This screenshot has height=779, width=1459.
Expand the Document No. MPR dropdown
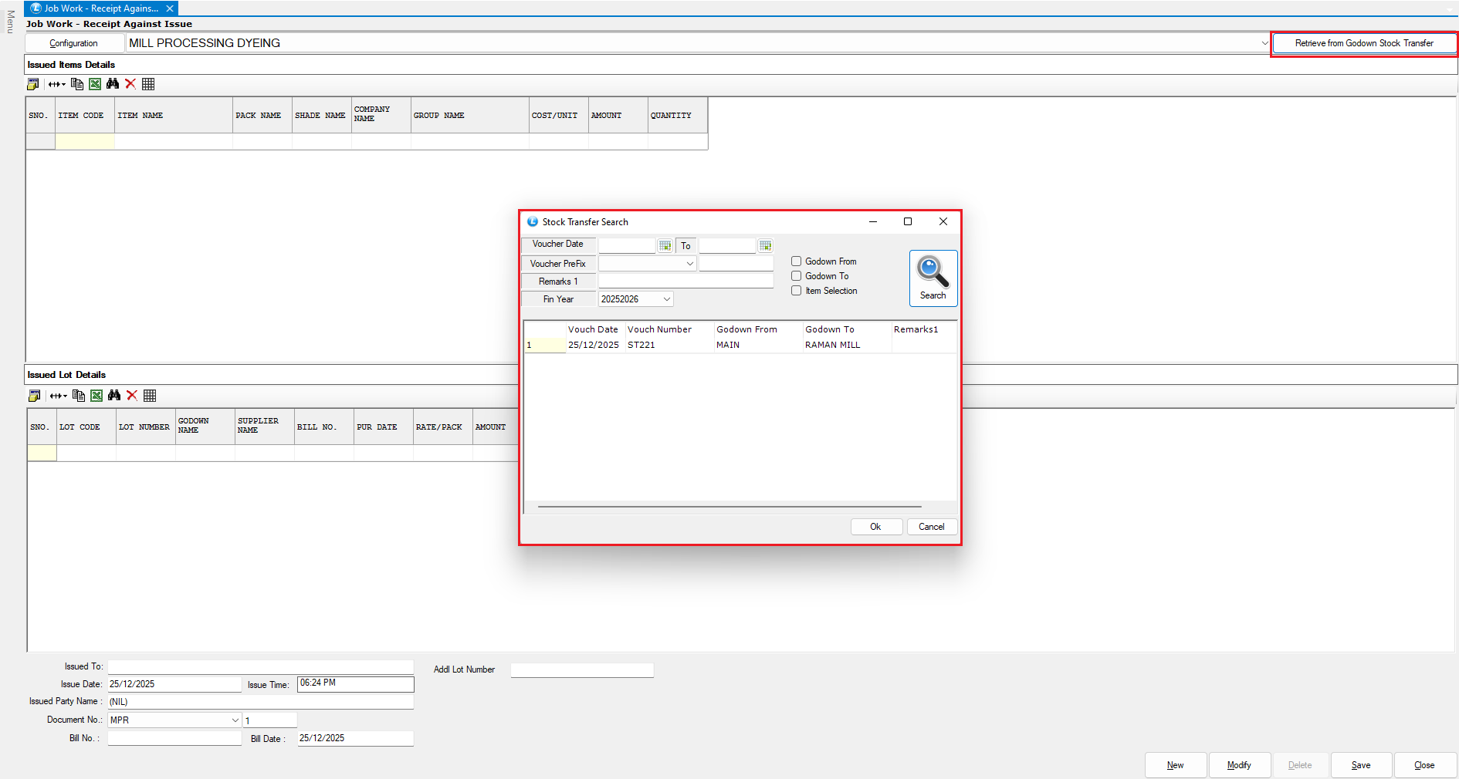pos(235,720)
